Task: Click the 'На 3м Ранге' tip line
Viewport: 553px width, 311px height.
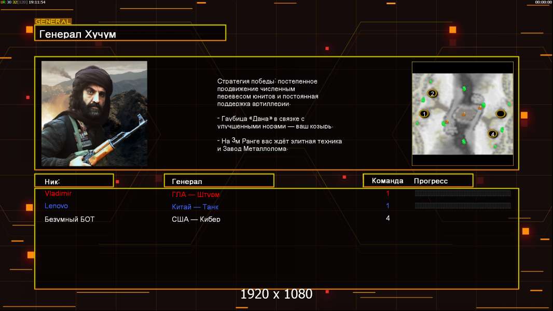Action: click(x=279, y=145)
